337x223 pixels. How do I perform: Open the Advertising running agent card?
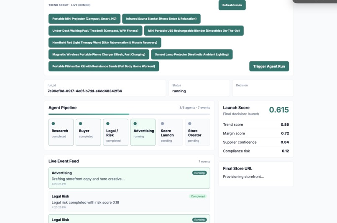(143, 132)
